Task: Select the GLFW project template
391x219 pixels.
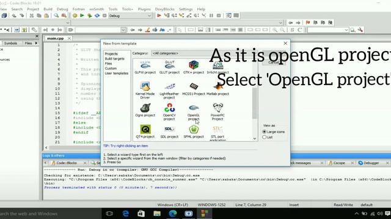Action: (x=145, y=68)
